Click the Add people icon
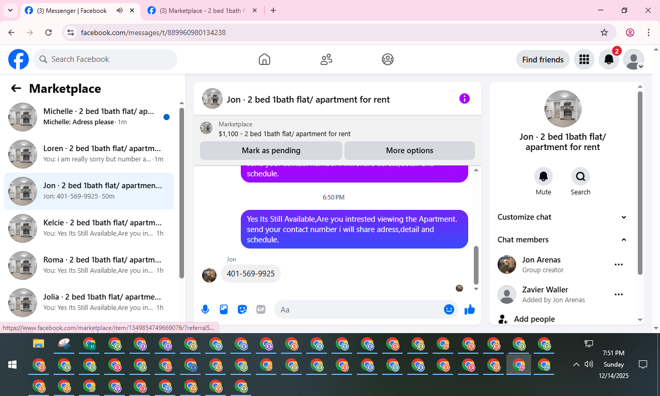 503,319
